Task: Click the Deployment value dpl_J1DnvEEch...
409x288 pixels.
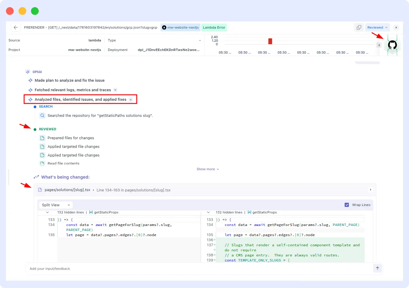Action: point(169,50)
